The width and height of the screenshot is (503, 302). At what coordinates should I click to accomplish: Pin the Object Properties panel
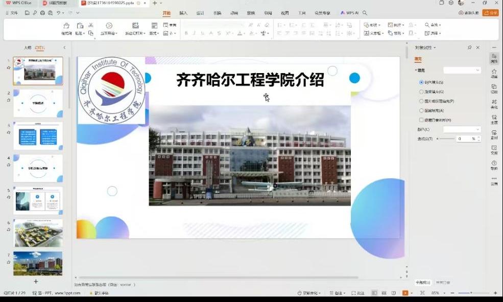(470, 48)
